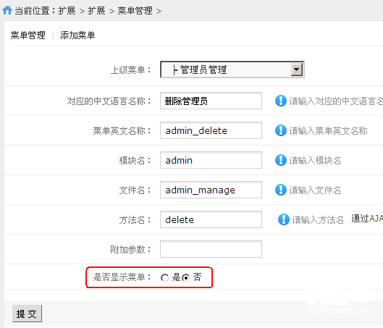Click the home icon in breadcrumb
Viewport: 383px width, 328px height.
[7, 10]
